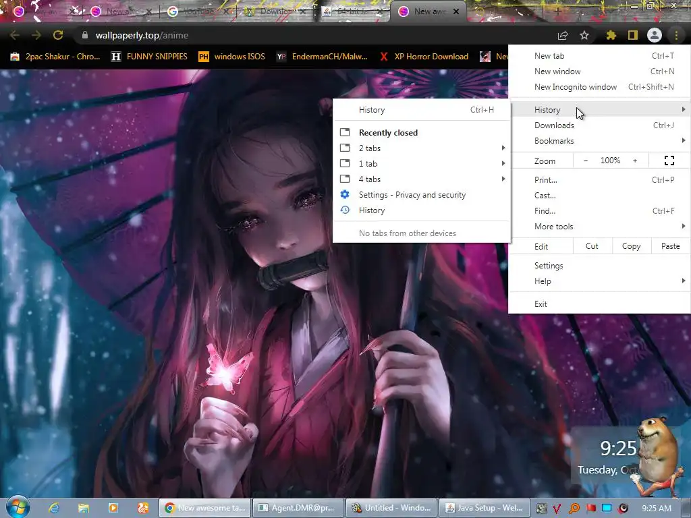Switch to Untitled - Windows taskbar window
Viewport: 691px width, 518px height.
(x=392, y=508)
